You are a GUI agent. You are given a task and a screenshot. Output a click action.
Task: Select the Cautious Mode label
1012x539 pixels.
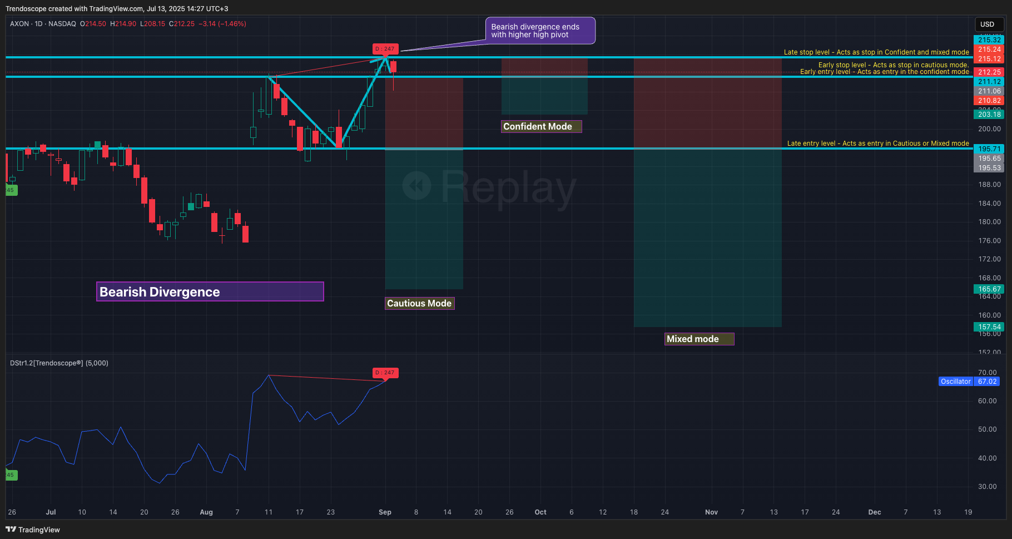[x=420, y=303]
